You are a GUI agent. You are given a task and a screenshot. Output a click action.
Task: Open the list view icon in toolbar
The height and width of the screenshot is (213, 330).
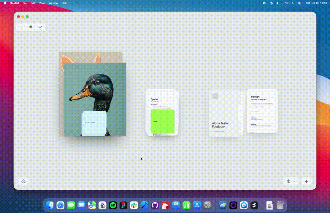pos(21,27)
